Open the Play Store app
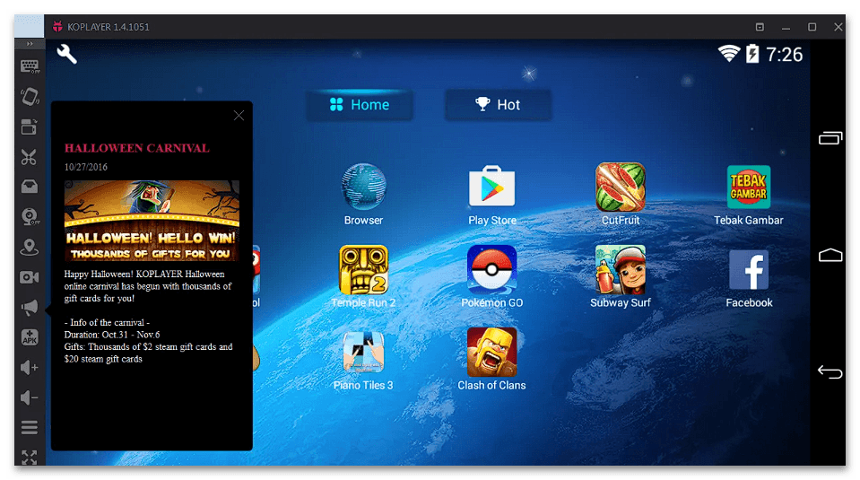Screen dimensions: 860x480 [492, 196]
